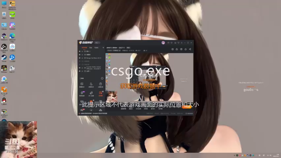
Task: Open the Microsoft Edge desktop shortcut
Action: pyautogui.click(x=12, y=38)
